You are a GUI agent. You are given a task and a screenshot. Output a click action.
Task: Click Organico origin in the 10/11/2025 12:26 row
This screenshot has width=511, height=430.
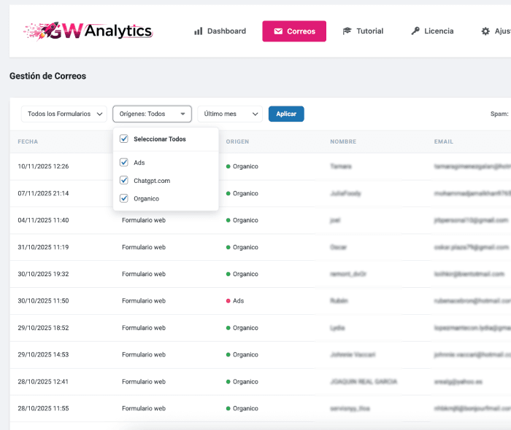(x=242, y=166)
